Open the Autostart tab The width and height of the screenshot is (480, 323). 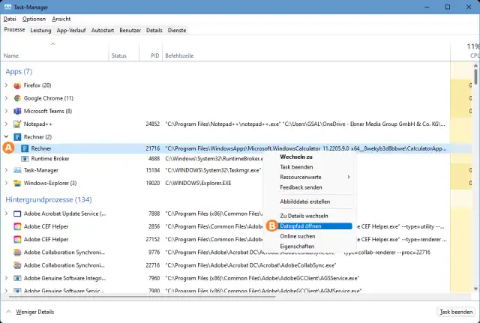102,30
